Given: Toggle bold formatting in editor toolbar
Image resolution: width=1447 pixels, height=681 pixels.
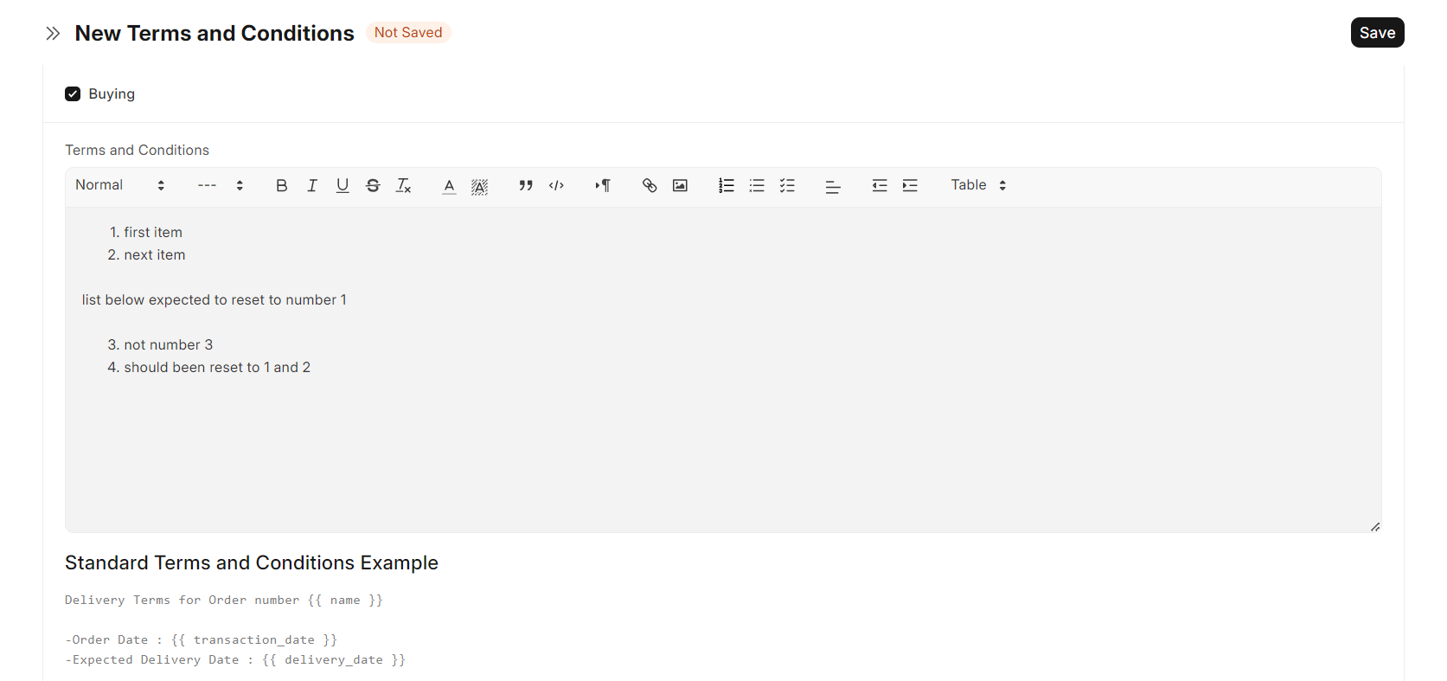Looking at the screenshot, I should tap(281, 185).
